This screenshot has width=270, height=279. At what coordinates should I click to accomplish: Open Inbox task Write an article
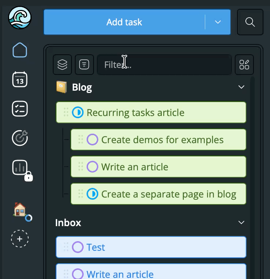(151, 272)
